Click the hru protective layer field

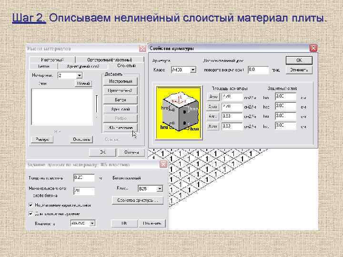point(286,116)
